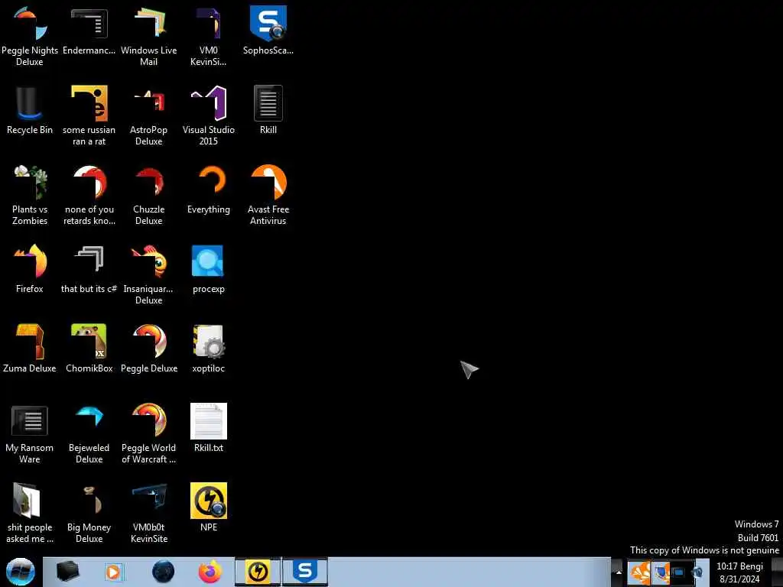Select the VM0b0t KevinSite desktop icon

point(149,513)
